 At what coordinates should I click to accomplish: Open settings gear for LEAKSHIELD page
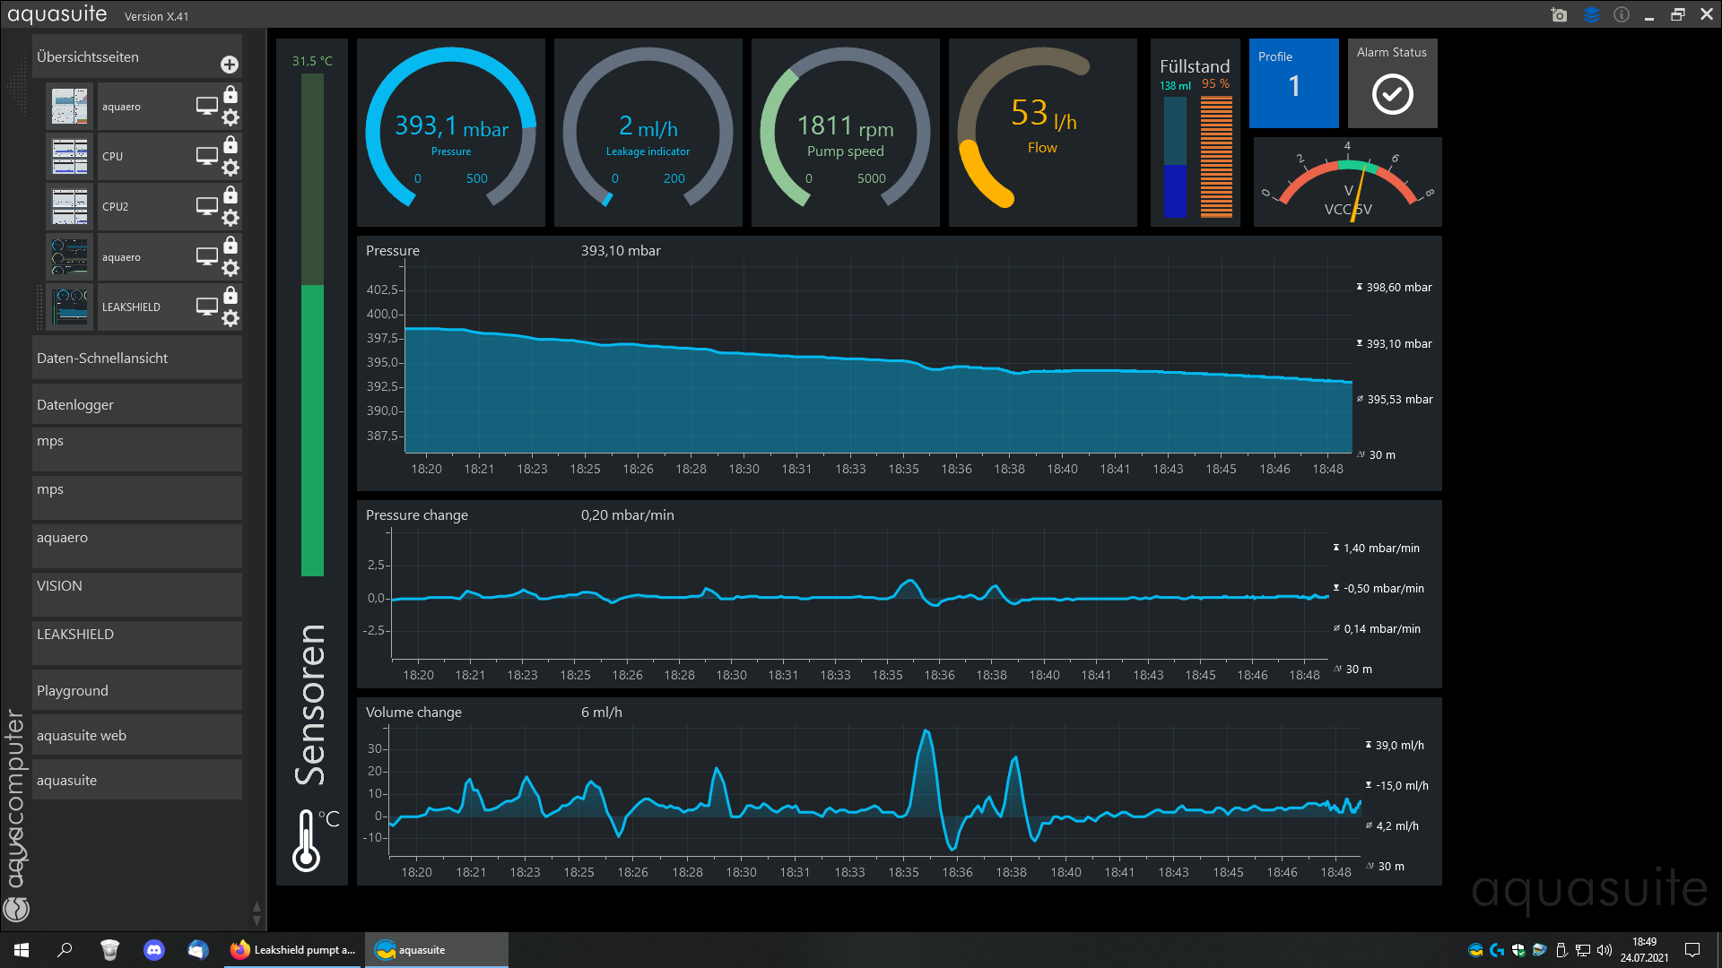tap(230, 318)
